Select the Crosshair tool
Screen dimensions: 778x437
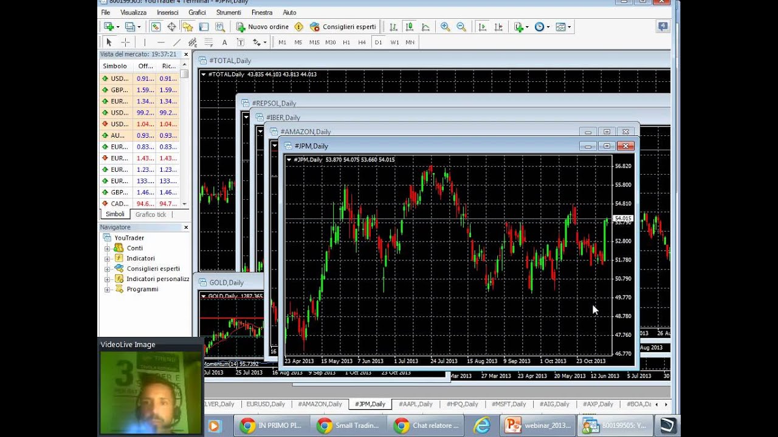[125, 42]
